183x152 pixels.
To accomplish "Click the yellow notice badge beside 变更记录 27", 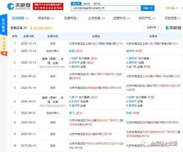I will [41, 28].
